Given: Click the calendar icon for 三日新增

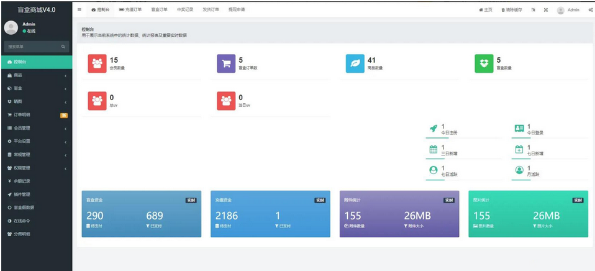Looking at the screenshot, I should point(434,150).
